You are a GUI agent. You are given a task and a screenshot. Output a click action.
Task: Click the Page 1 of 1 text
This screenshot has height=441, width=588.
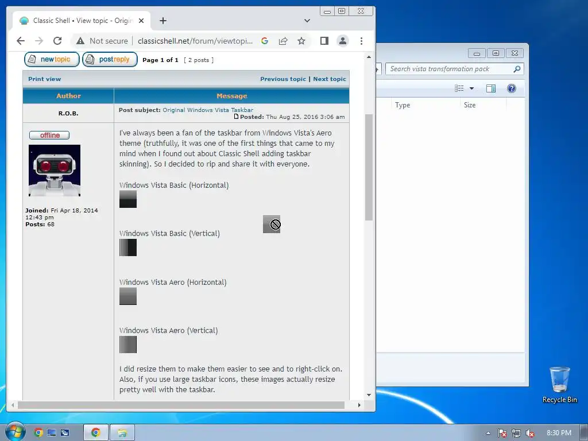tap(161, 60)
